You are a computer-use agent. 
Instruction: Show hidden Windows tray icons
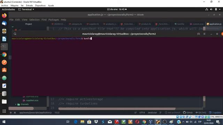[183, 122]
